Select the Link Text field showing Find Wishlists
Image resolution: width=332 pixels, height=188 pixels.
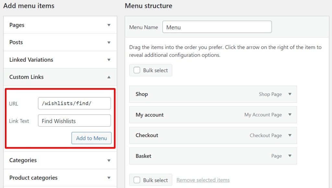[74, 121]
